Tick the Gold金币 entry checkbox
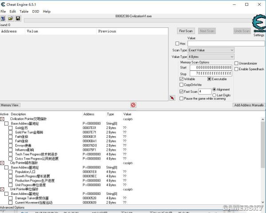The image size is (266, 213). point(11,128)
